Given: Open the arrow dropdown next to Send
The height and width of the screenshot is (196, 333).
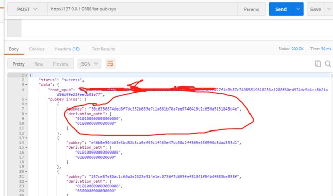Looking at the screenshot, I should pyautogui.click(x=298, y=9).
